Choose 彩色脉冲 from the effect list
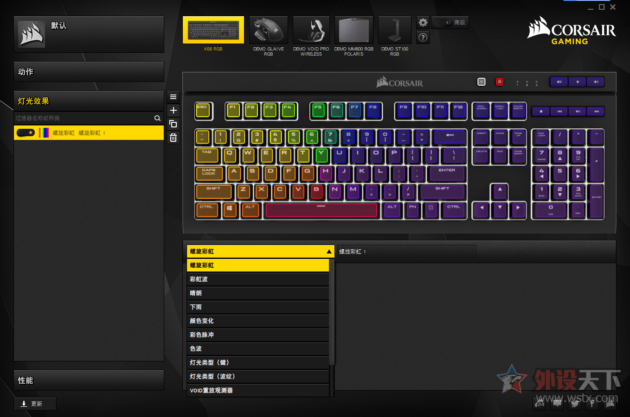The image size is (630, 417). (x=258, y=335)
